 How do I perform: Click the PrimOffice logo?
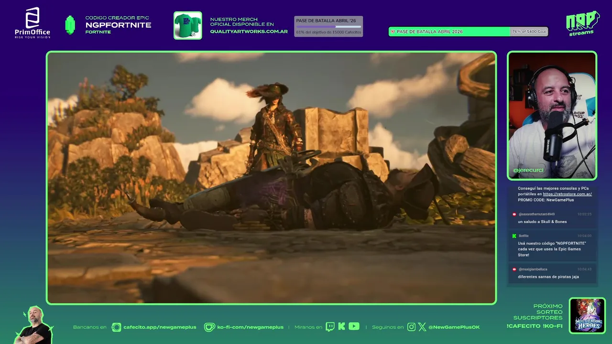click(x=32, y=23)
